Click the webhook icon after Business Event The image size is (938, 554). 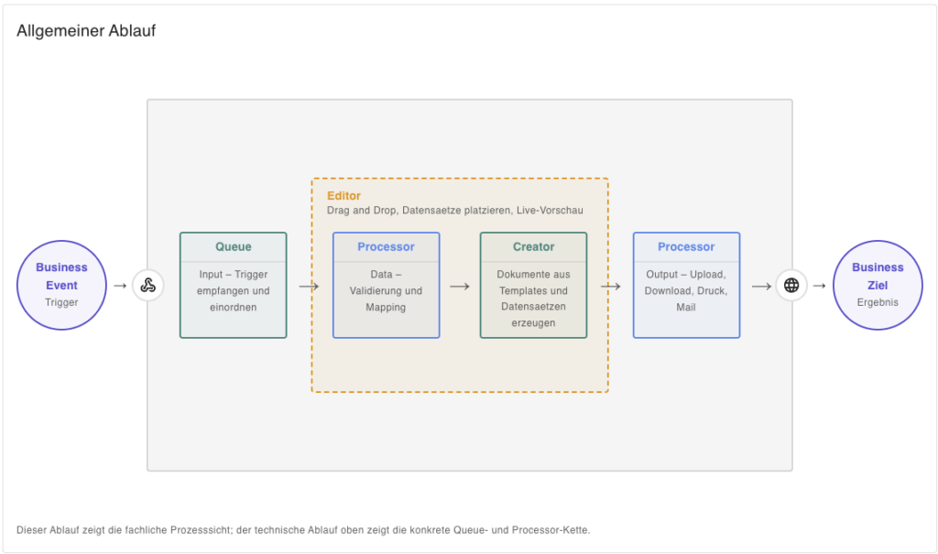147,286
